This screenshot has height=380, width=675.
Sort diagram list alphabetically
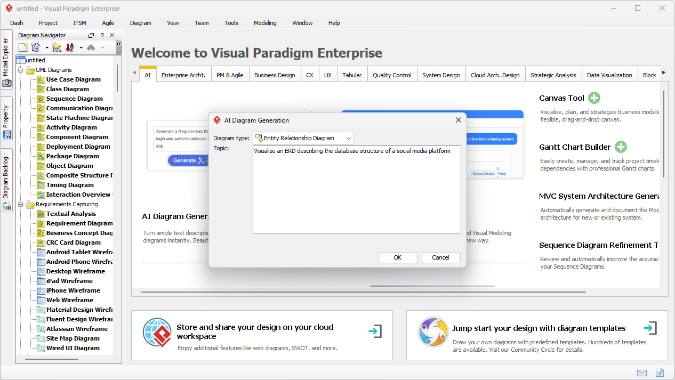point(69,47)
